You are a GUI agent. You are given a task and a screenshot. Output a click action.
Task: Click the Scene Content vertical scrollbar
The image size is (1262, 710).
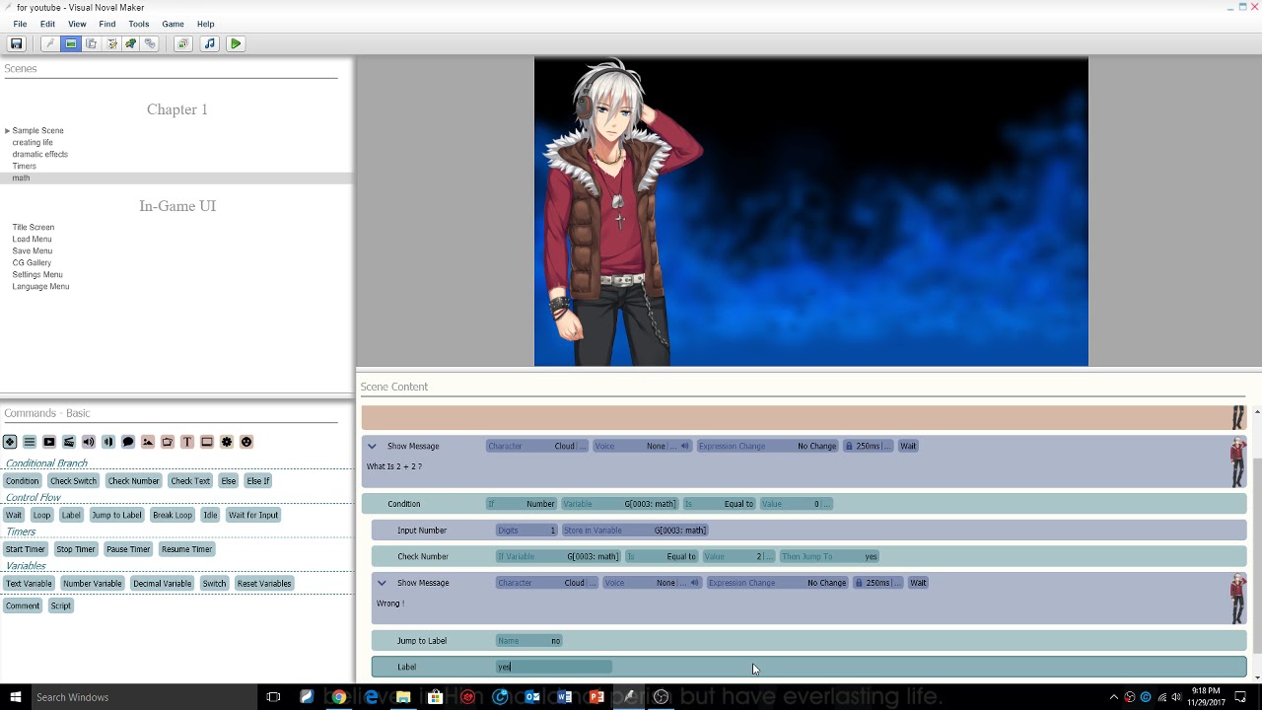[1256, 542]
